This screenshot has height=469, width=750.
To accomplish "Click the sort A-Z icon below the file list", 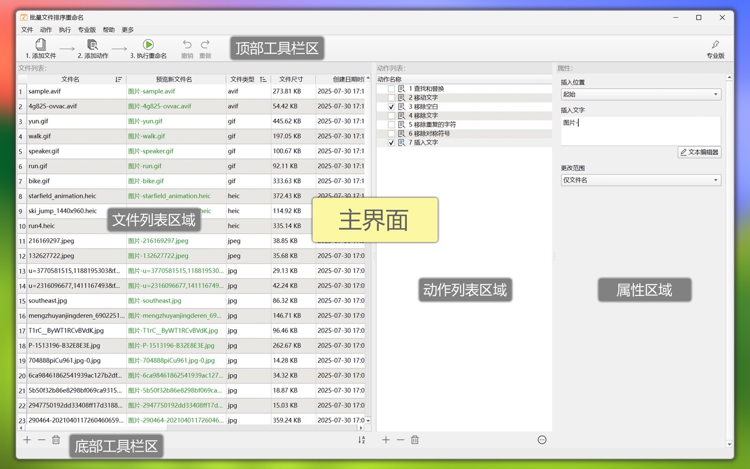I will pos(361,440).
